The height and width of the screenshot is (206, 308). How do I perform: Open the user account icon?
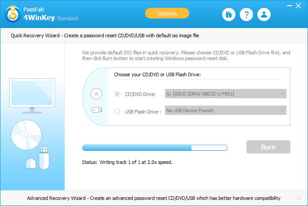pos(264,14)
